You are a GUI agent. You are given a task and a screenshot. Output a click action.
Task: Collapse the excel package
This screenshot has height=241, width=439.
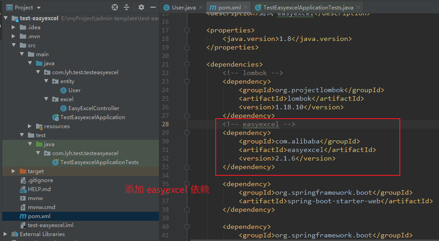[46, 99]
